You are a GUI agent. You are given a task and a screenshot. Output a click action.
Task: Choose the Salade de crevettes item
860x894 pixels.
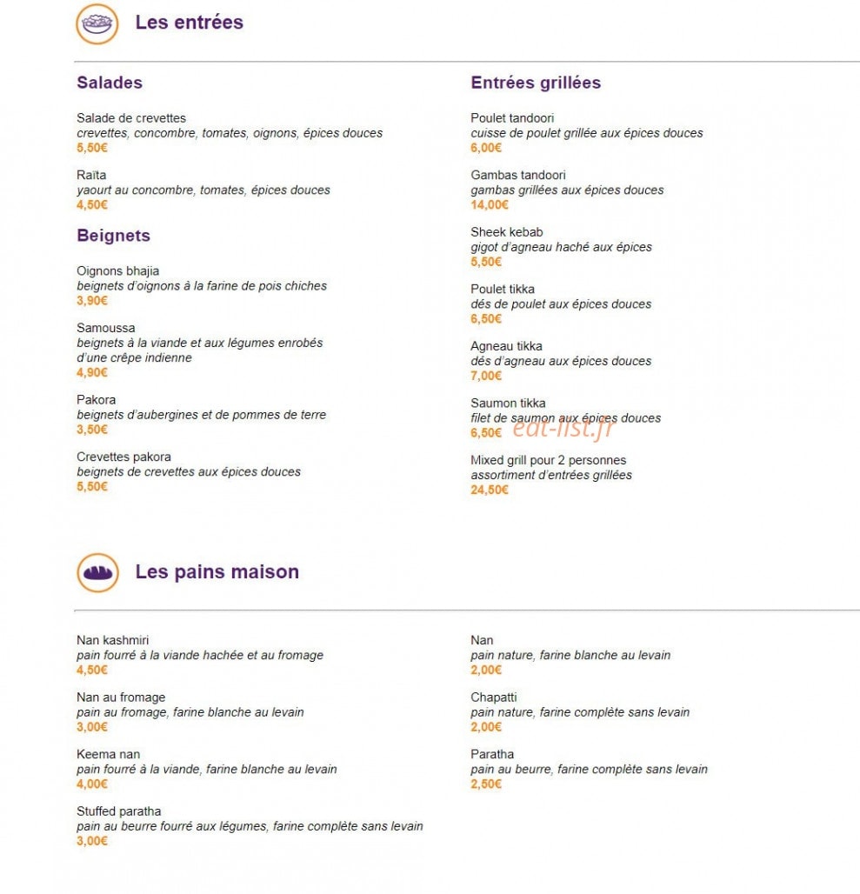[131, 118]
